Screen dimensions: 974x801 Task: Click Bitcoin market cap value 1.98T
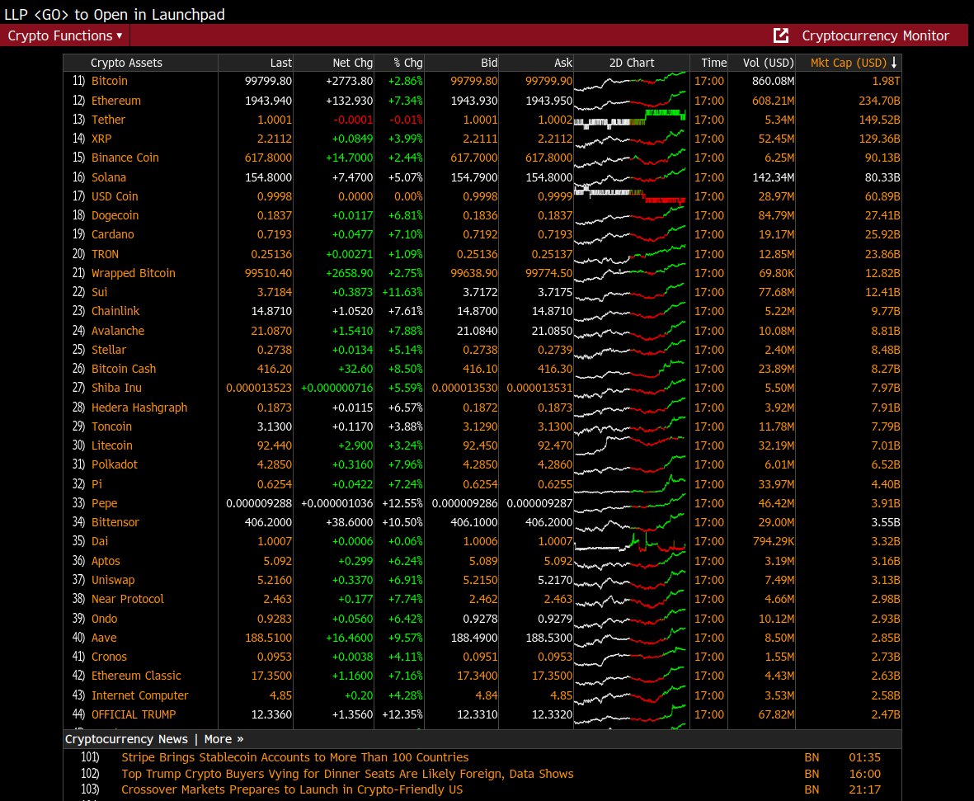tap(886, 81)
